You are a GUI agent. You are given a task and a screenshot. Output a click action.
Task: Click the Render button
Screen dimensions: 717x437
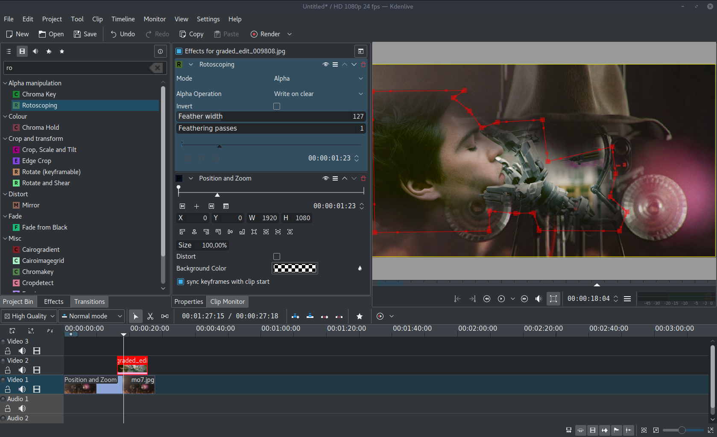click(265, 34)
